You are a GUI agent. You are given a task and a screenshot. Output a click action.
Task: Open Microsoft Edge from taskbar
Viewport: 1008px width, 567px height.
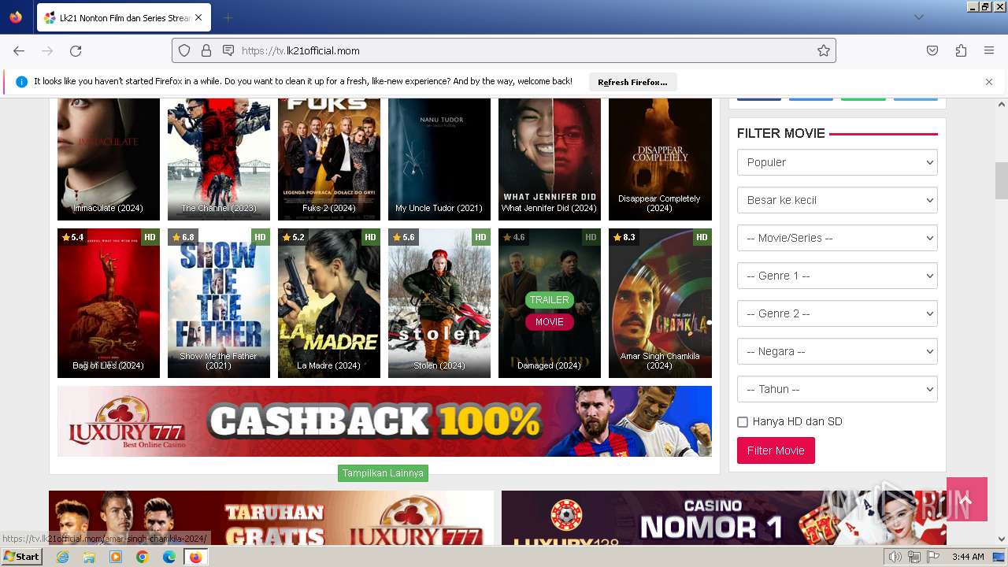click(169, 557)
